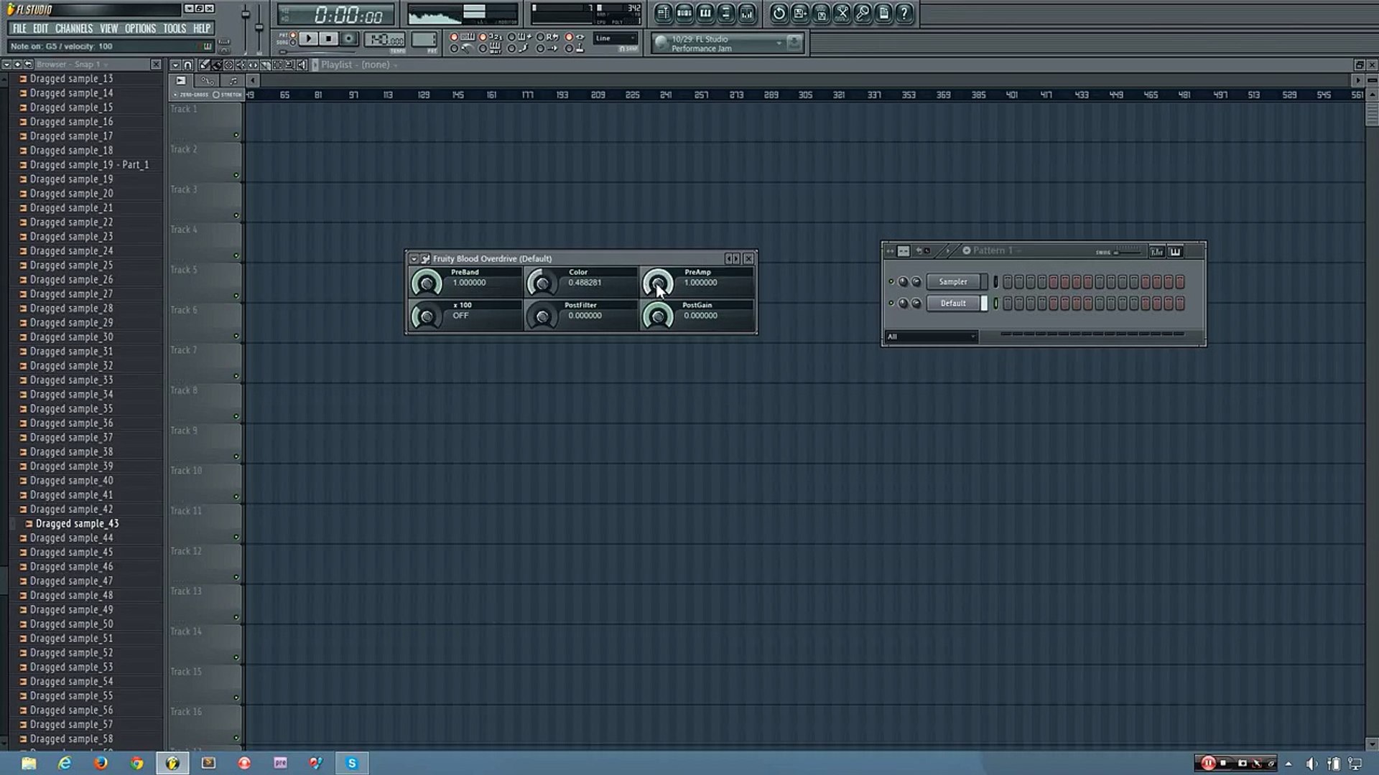The image size is (1379, 775).
Task: Open the FILE menu
Action: 19,29
